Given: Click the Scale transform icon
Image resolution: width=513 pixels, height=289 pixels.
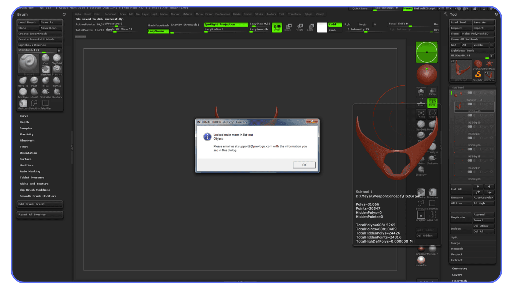Looking at the screenshot, I should point(310,27).
